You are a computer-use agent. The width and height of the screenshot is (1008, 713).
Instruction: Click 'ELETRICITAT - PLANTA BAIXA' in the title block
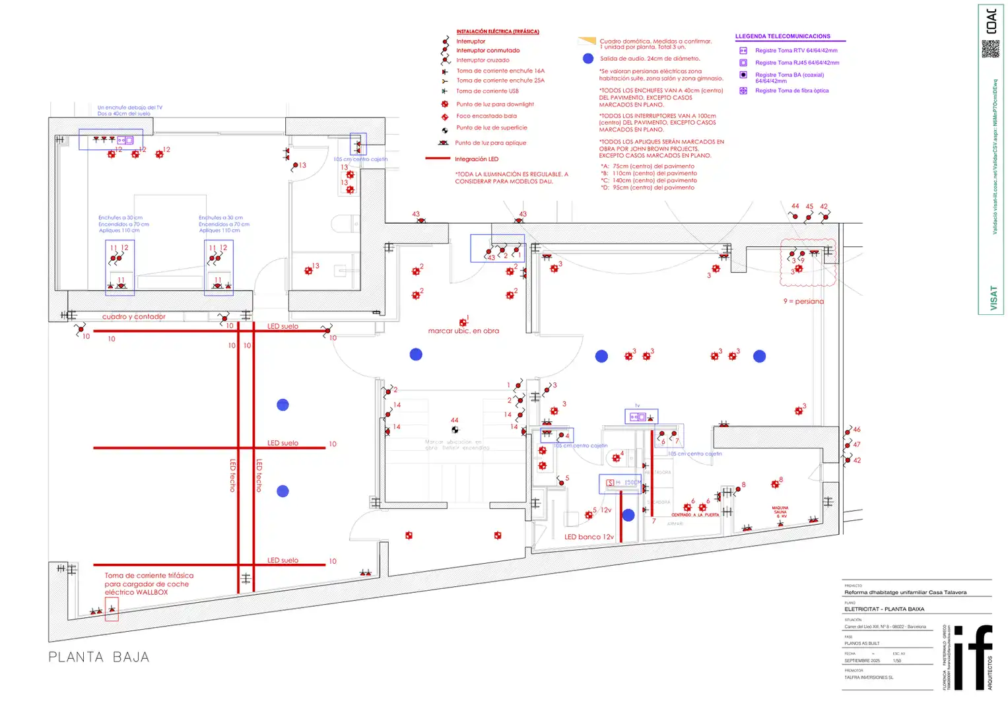point(884,609)
